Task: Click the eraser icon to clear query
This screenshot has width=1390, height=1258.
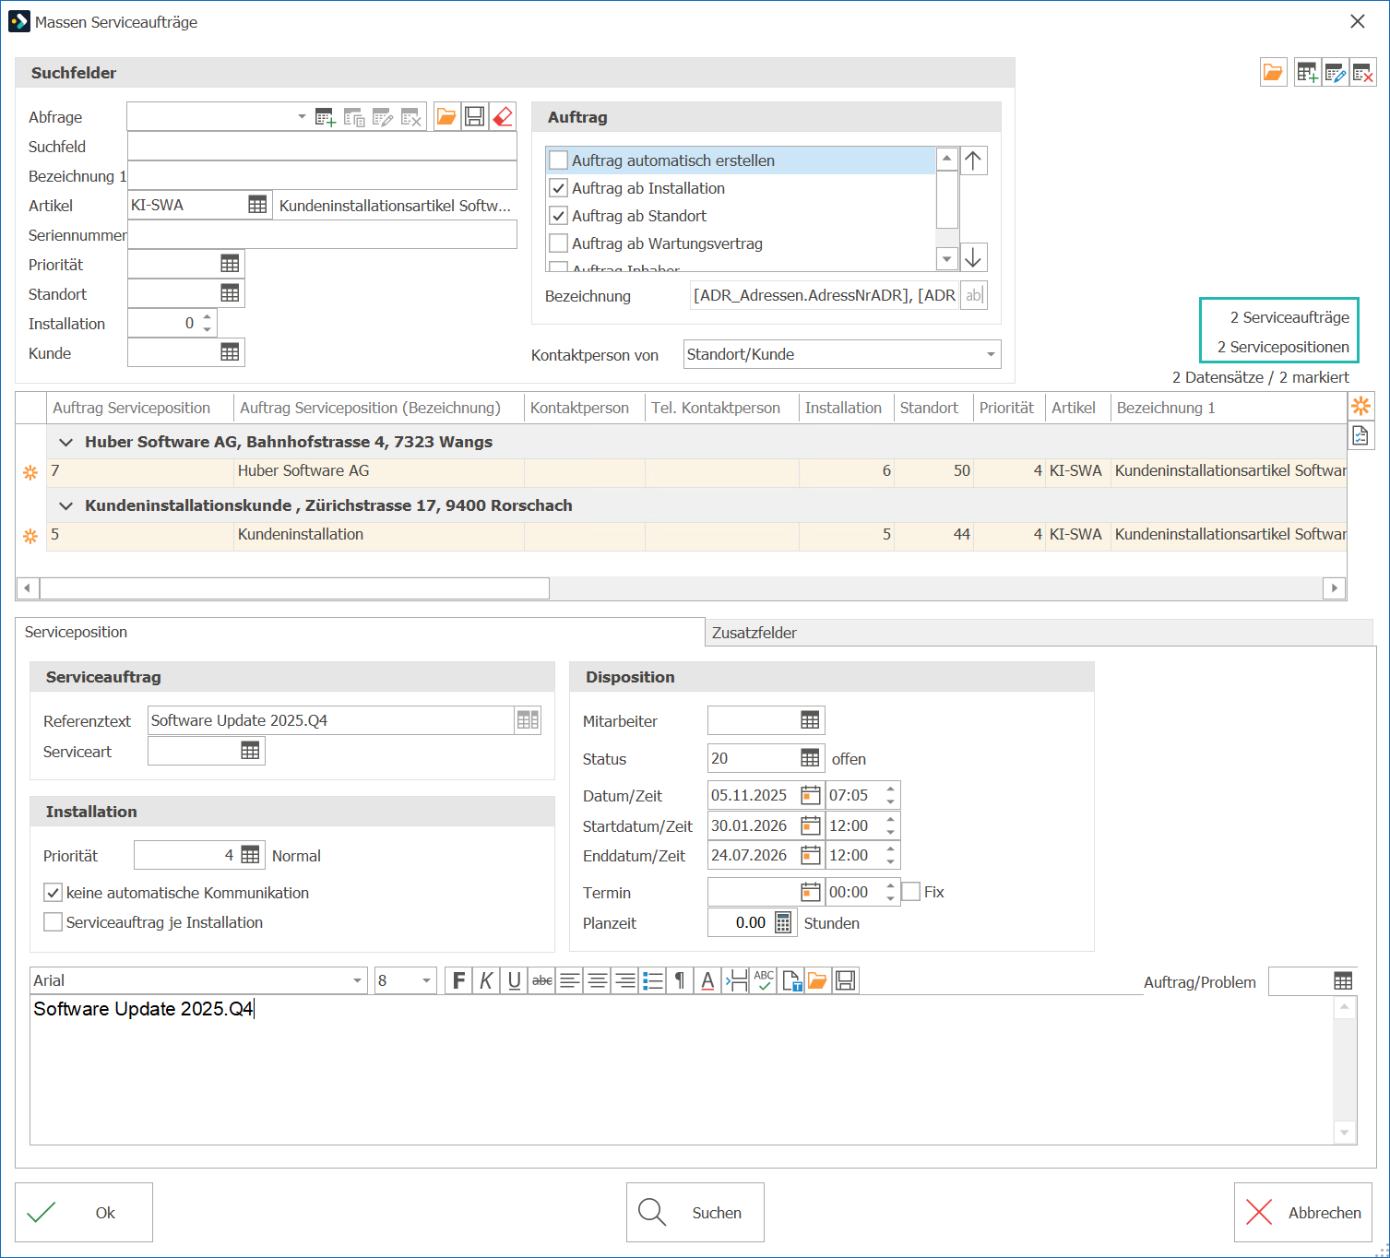Action: tap(503, 116)
